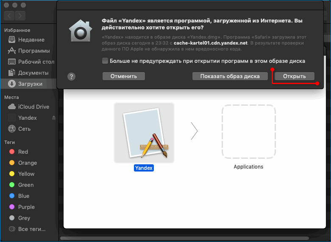Click the Все теги icon
331x242 pixels.
(x=12, y=229)
